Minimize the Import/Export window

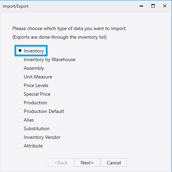(141, 6)
